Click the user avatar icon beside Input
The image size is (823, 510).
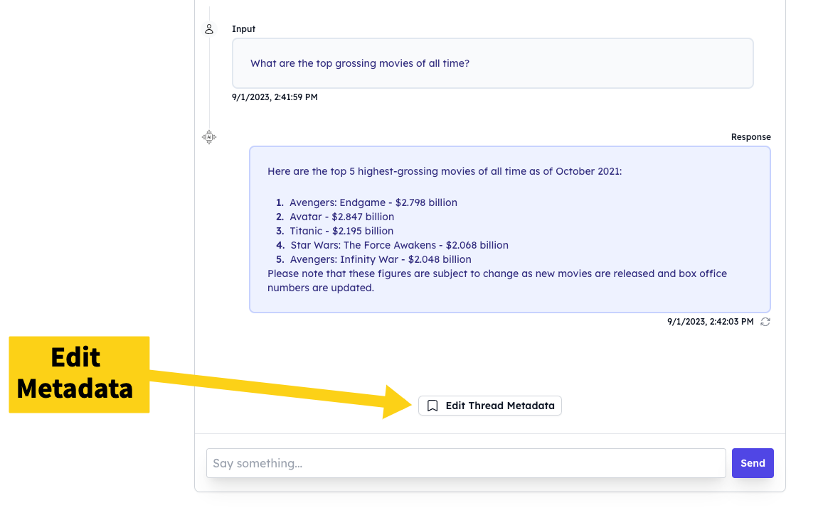coord(209,29)
